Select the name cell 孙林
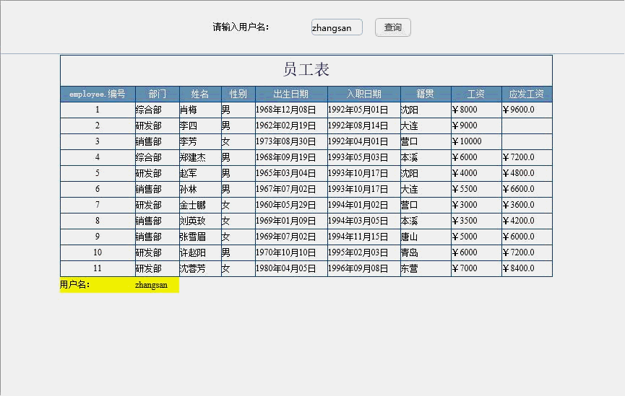Image resolution: width=625 pixels, height=396 pixels. [x=200, y=190]
